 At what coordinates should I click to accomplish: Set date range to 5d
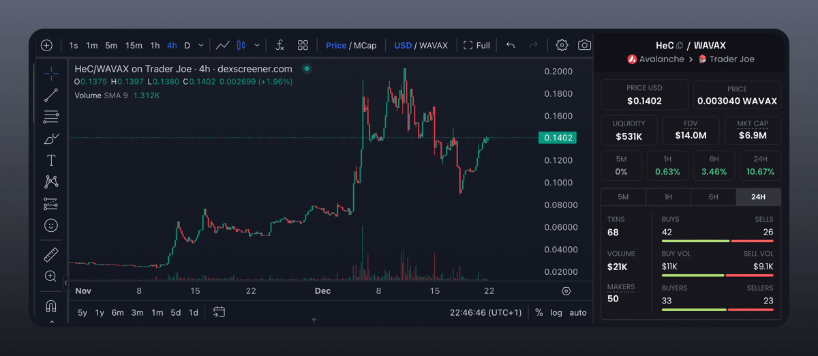click(x=176, y=312)
